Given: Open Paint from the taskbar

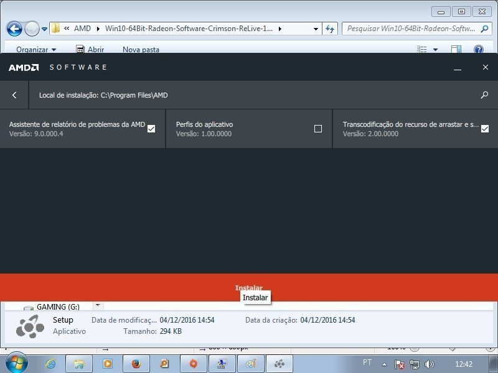Looking at the screenshot, I should pyautogui.click(x=250, y=364).
